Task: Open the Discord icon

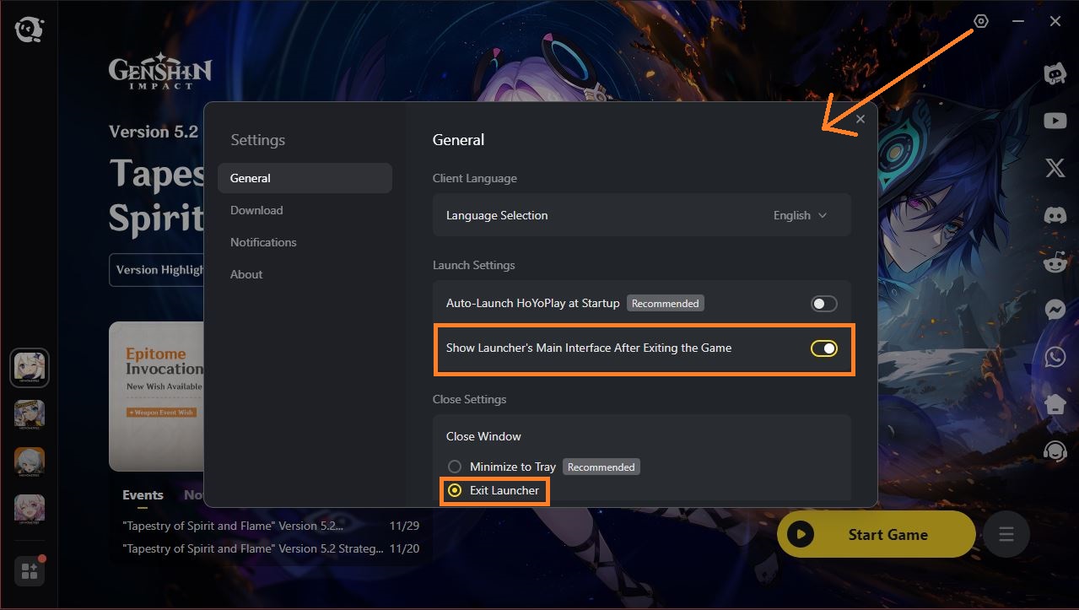Action: click(1055, 215)
